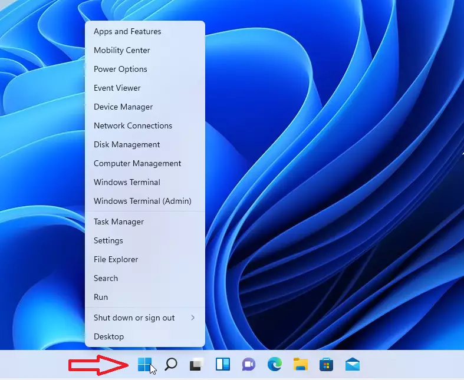Click the Windows Start button

click(x=144, y=364)
